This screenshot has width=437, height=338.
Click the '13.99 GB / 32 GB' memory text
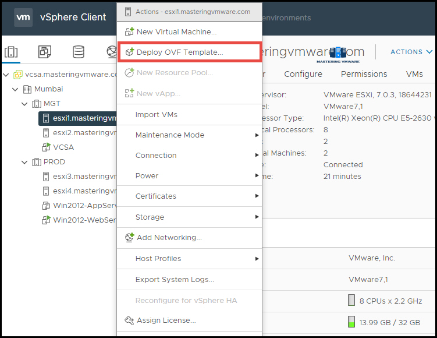pyautogui.click(x=390, y=323)
